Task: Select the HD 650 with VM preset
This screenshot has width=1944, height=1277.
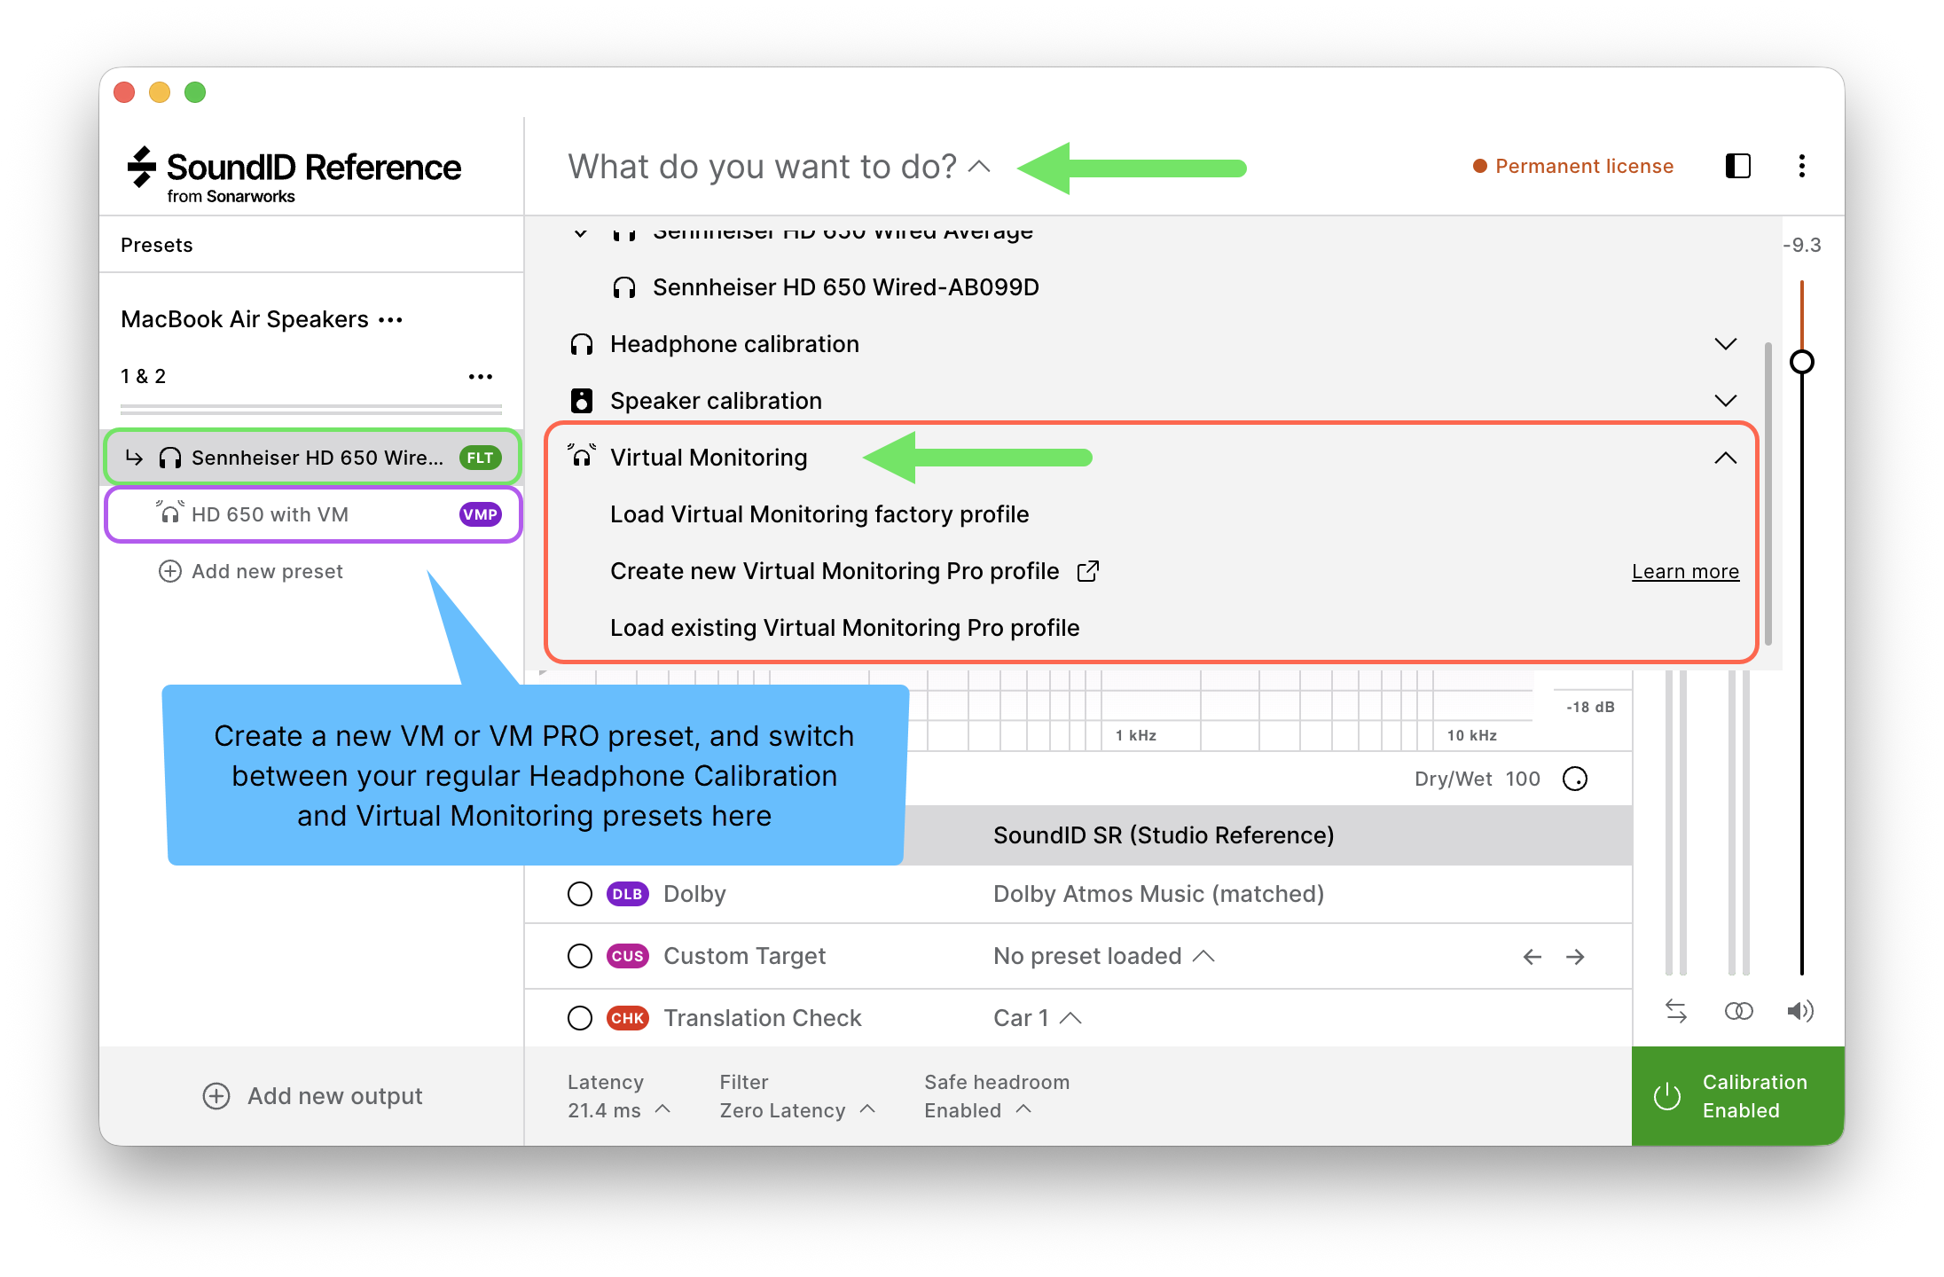Action: (312, 514)
